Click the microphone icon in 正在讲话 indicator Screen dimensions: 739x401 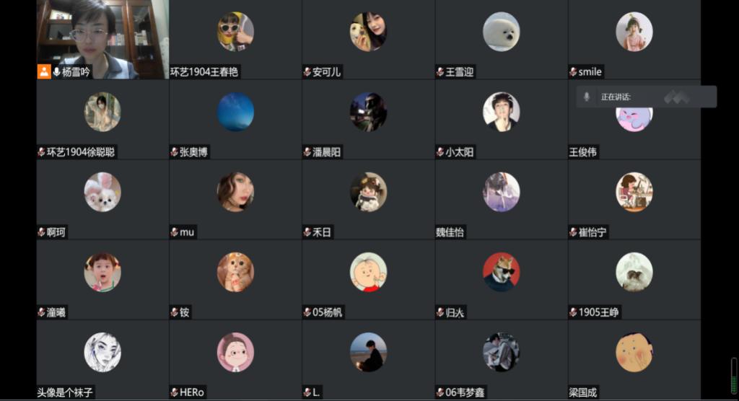587,97
